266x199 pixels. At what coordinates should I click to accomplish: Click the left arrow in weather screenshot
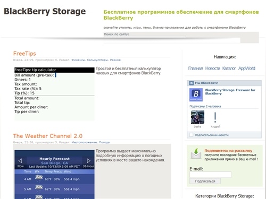(x=20, y=161)
